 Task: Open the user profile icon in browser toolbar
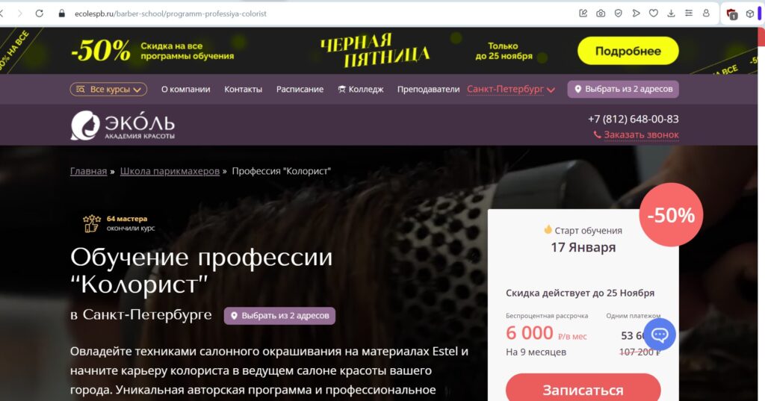click(x=706, y=13)
